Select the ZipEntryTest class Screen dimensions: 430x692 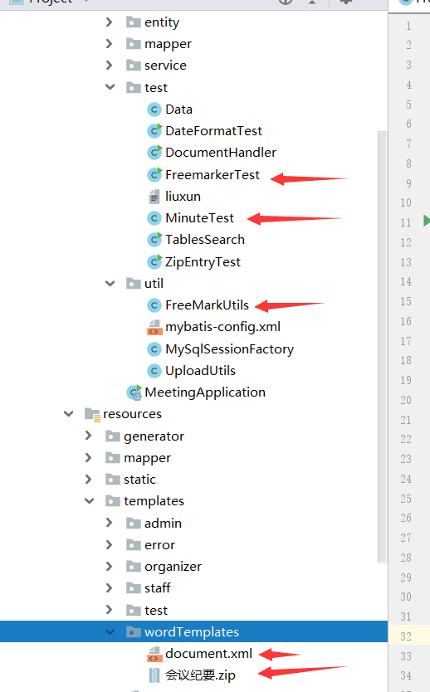(203, 262)
